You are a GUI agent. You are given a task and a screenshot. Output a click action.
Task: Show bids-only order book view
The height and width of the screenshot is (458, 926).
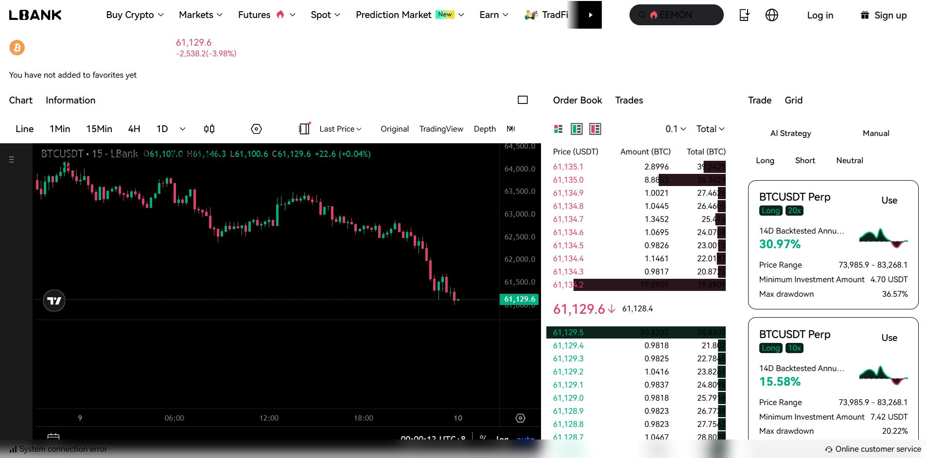tap(577, 129)
